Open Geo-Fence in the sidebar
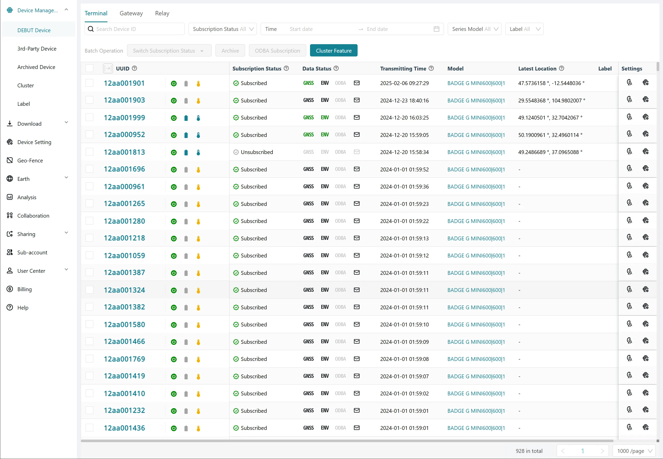 point(30,160)
